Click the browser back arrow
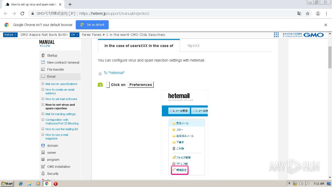 tap(6, 14)
